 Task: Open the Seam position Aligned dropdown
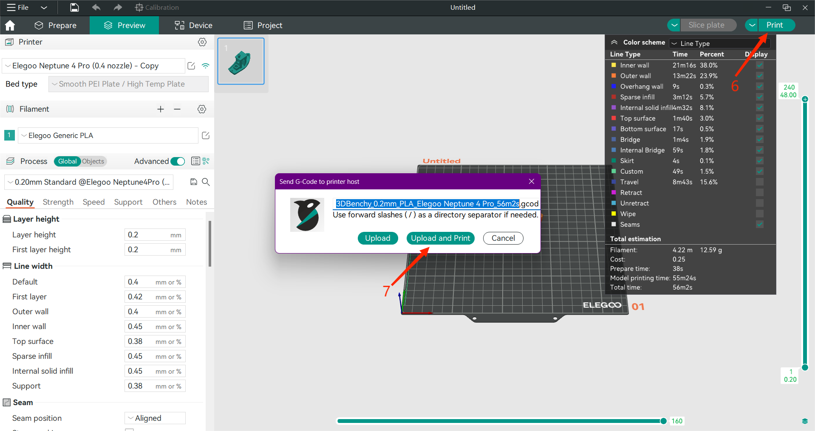coord(155,418)
